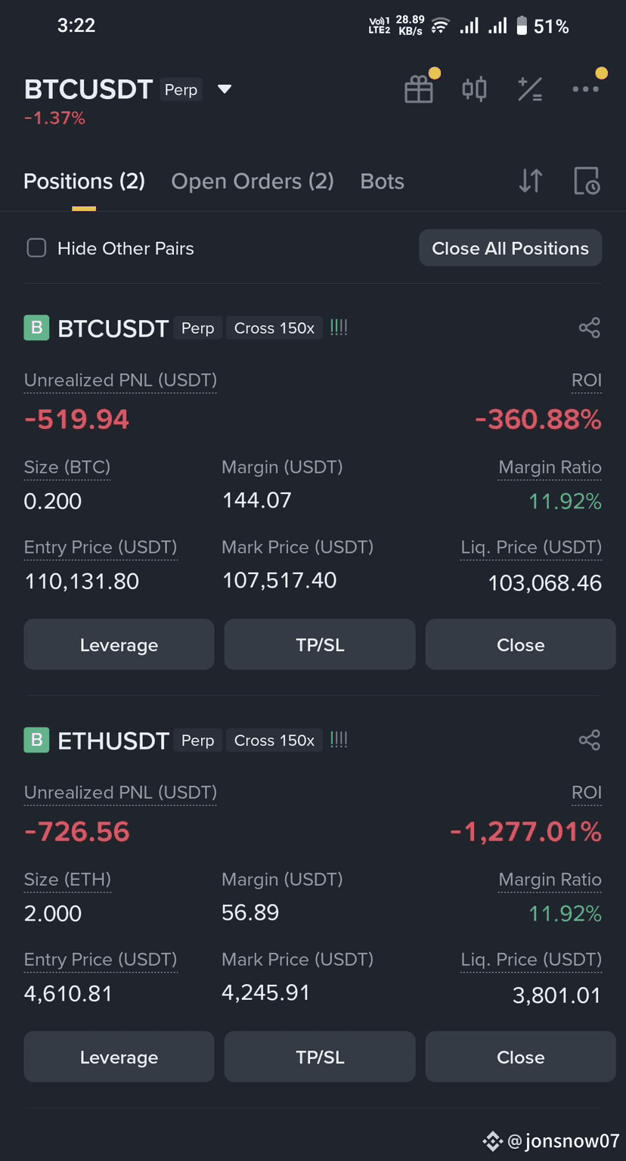The image size is (626, 1161).
Task: Open Cross 150x margin mode for BTCUSDT
Action: (x=274, y=328)
